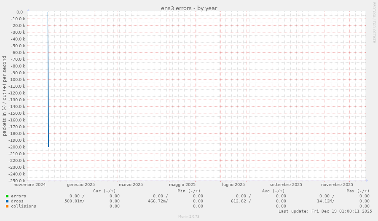
Task: Click the 'gennaio 2025' axis label
Action: point(81,185)
